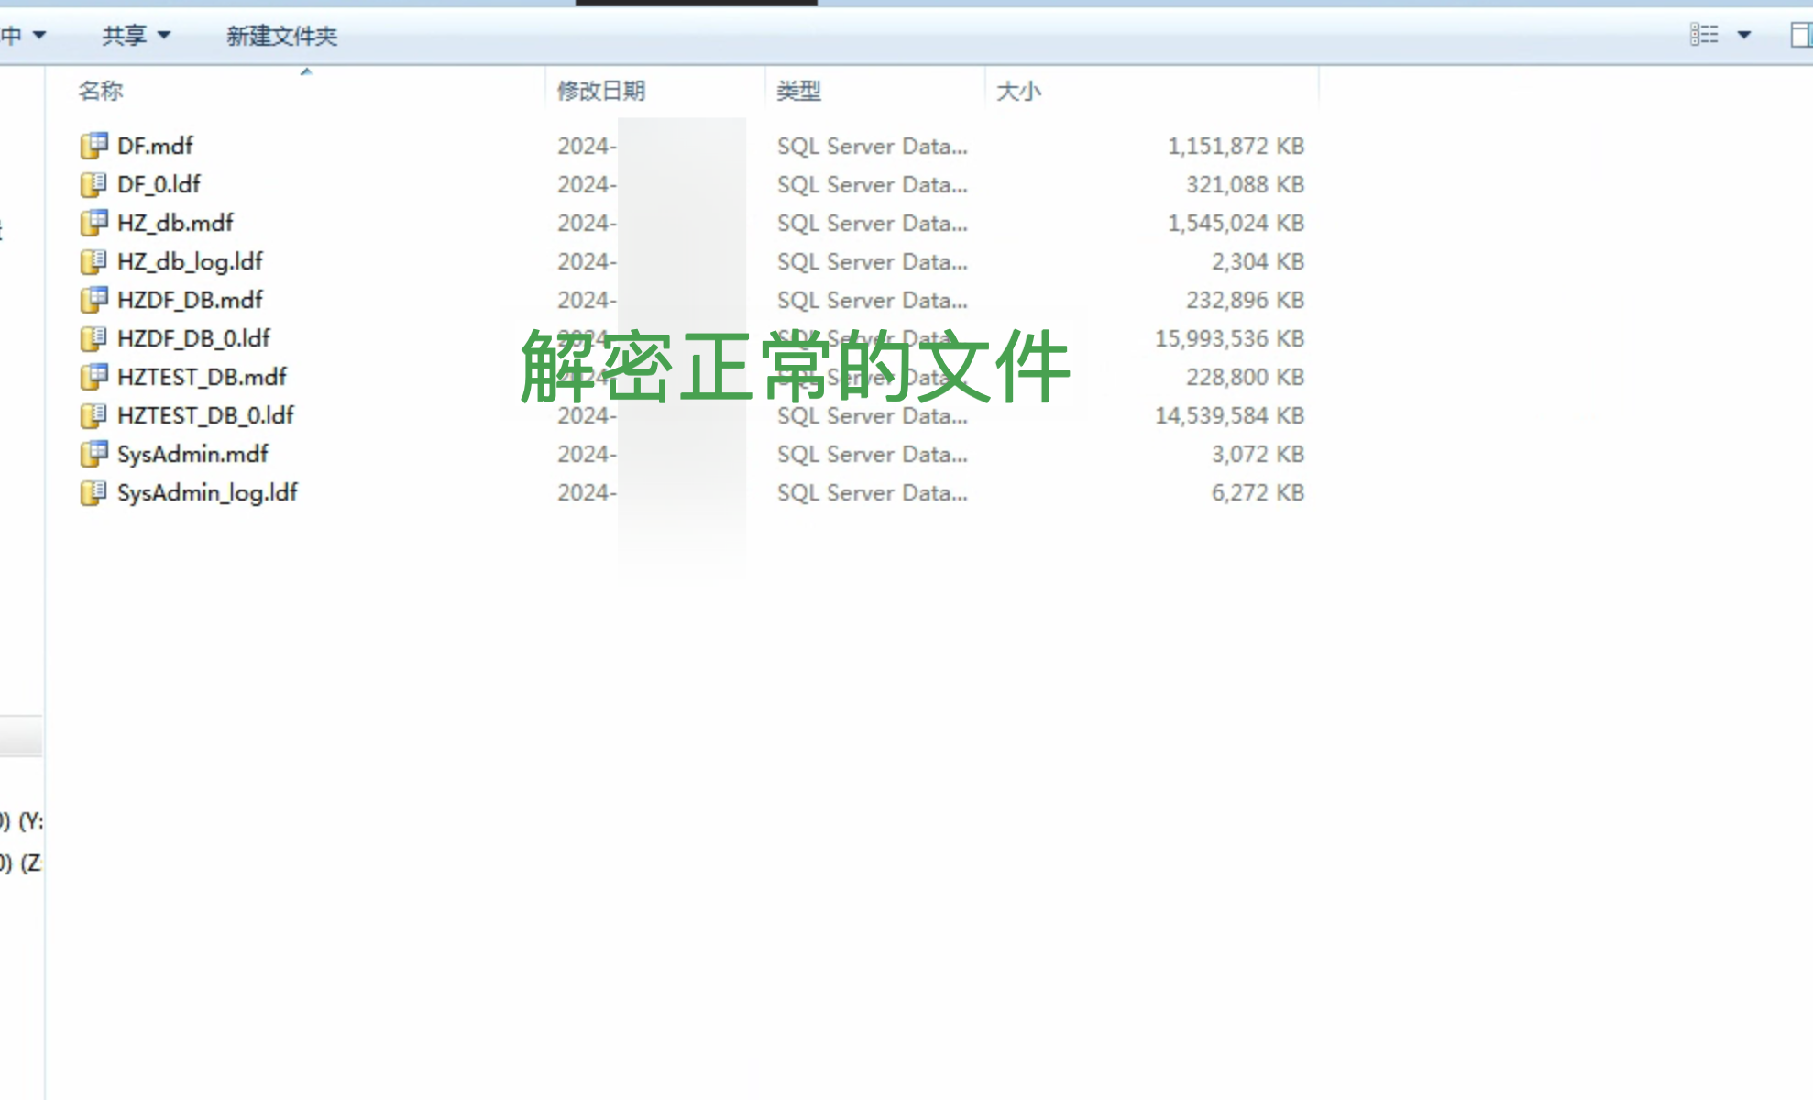Select file name DF.mdf
Screen dimensions: 1813x1100
[155, 146]
